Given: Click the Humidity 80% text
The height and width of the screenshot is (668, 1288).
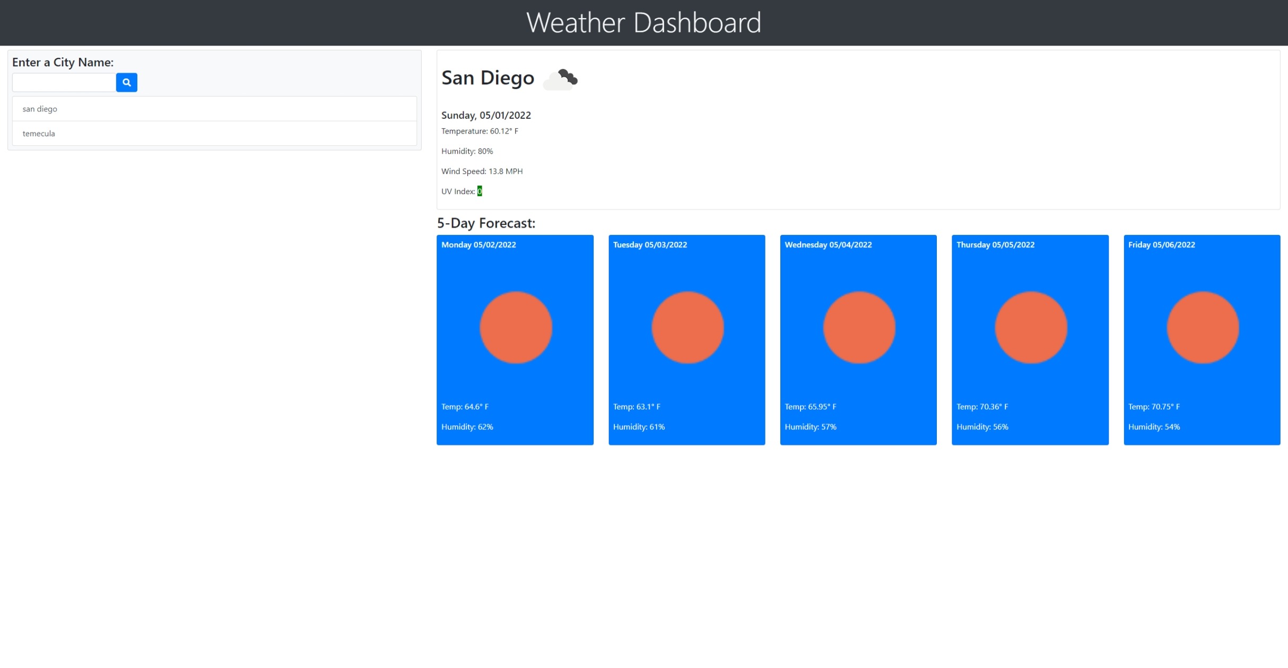Looking at the screenshot, I should 467,151.
